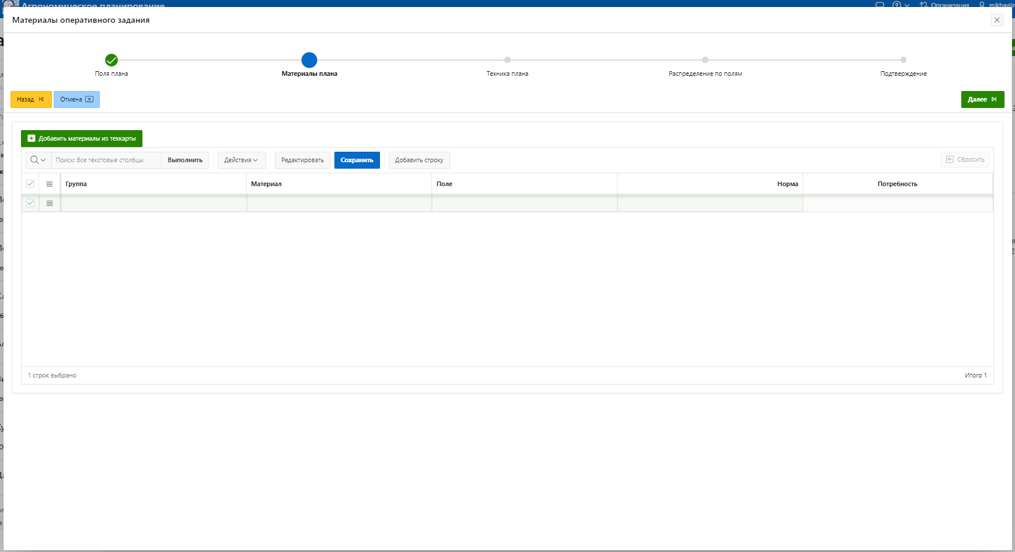Cancel with the 'Отмена' button
Viewport: 1015px width, 552px height.
click(x=76, y=99)
